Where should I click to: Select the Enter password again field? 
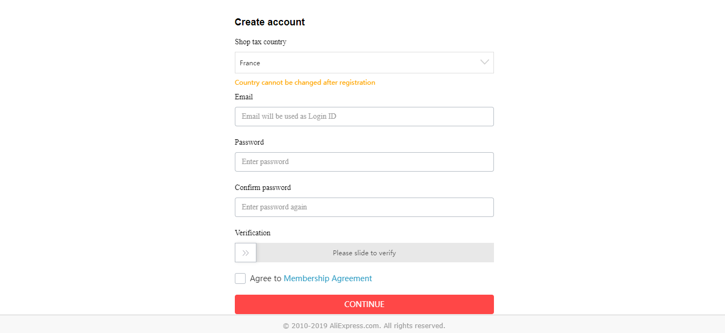(364, 207)
